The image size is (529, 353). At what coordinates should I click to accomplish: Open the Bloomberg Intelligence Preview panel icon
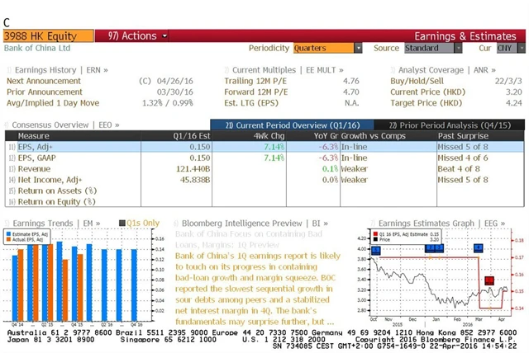176,223
